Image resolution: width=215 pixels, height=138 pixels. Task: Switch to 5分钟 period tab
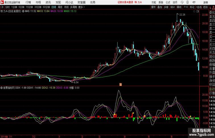(x=21, y=7)
